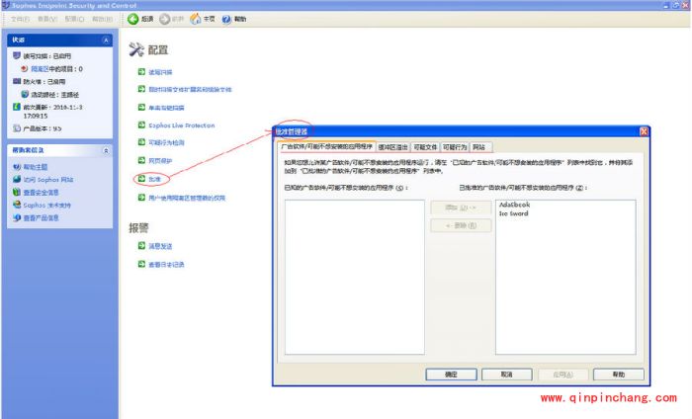Image resolution: width=692 pixels, height=419 pixels.
Task: Click the green arrow icon beside Sophos Live Protection
Action: 140,126
